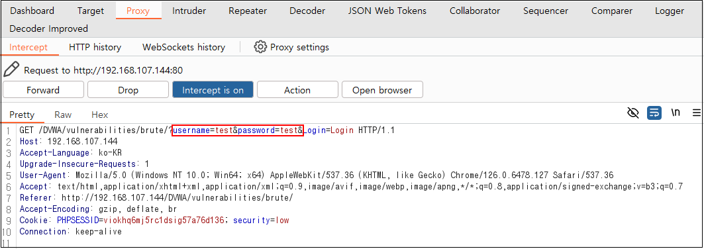Viewport: 704px width, 249px height.
Task: Select the Sequencer tab
Action: [546, 11]
